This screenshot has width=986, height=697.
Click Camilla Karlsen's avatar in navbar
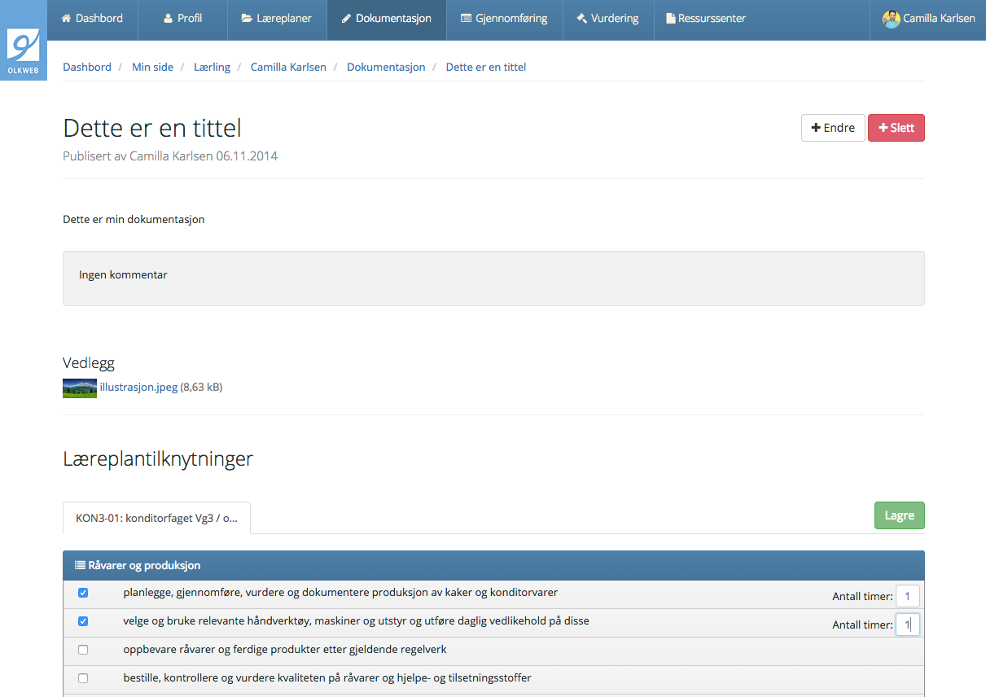point(891,19)
